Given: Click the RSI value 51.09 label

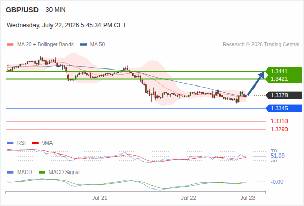Looking at the screenshot, I should pyautogui.click(x=277, y=156).
